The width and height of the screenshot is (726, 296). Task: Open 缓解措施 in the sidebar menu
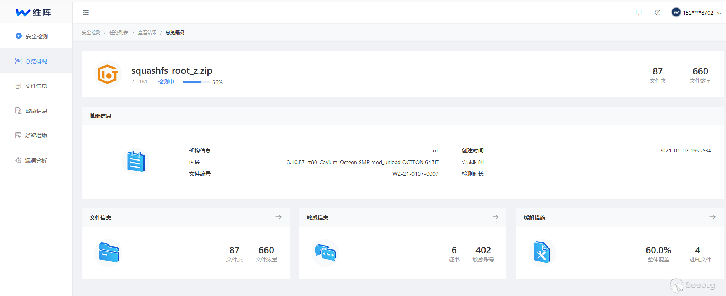coord(36,135)
